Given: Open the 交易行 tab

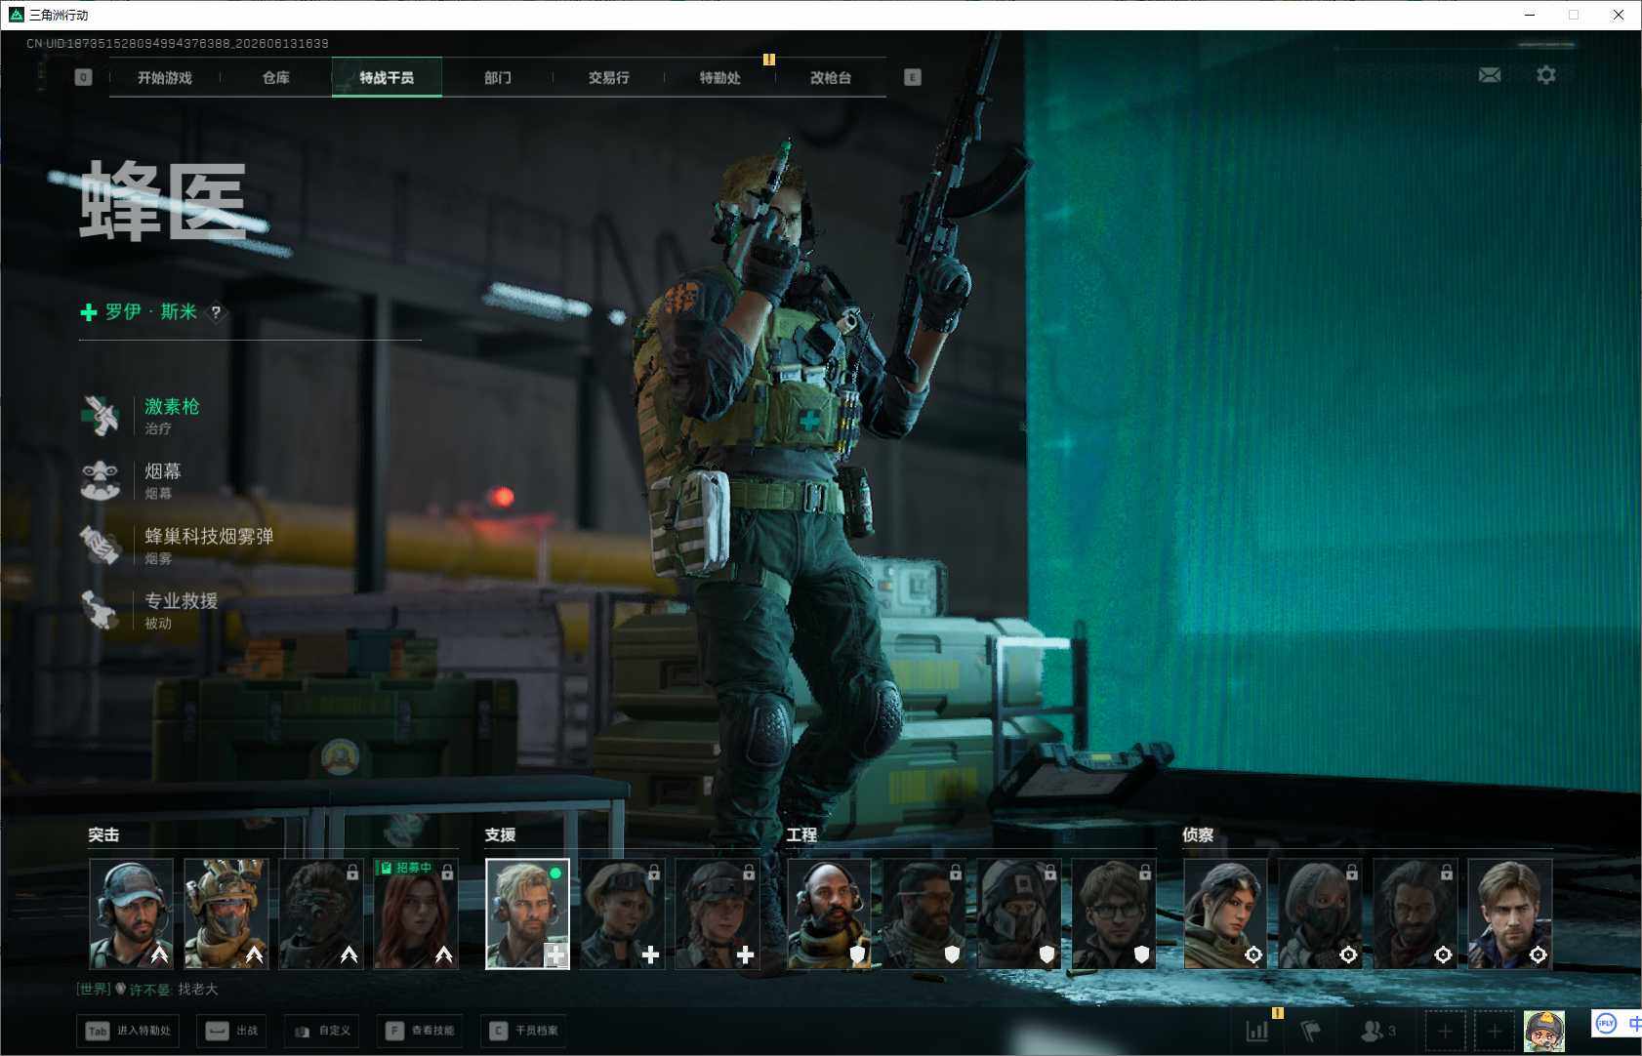Looking at the screenshot, I should click(x=609, y=77).
